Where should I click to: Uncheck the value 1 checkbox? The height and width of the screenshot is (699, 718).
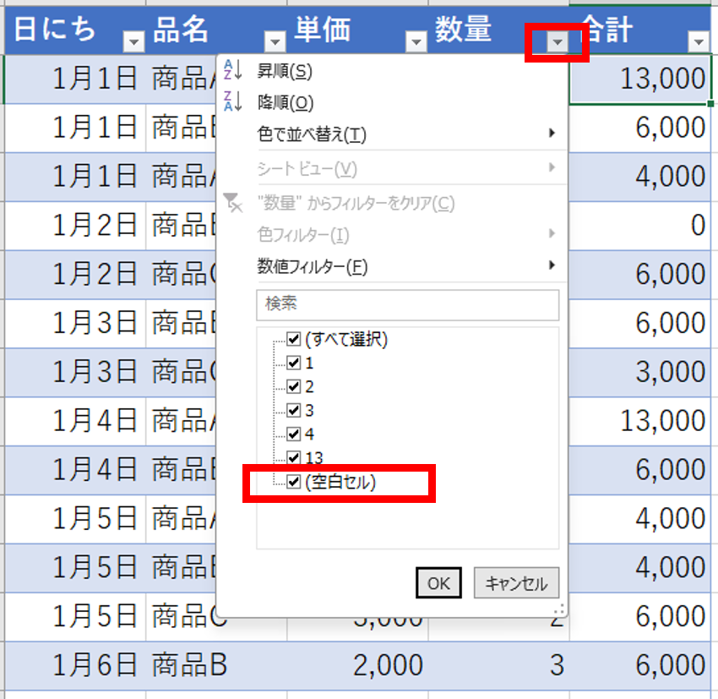coord(294,363)
